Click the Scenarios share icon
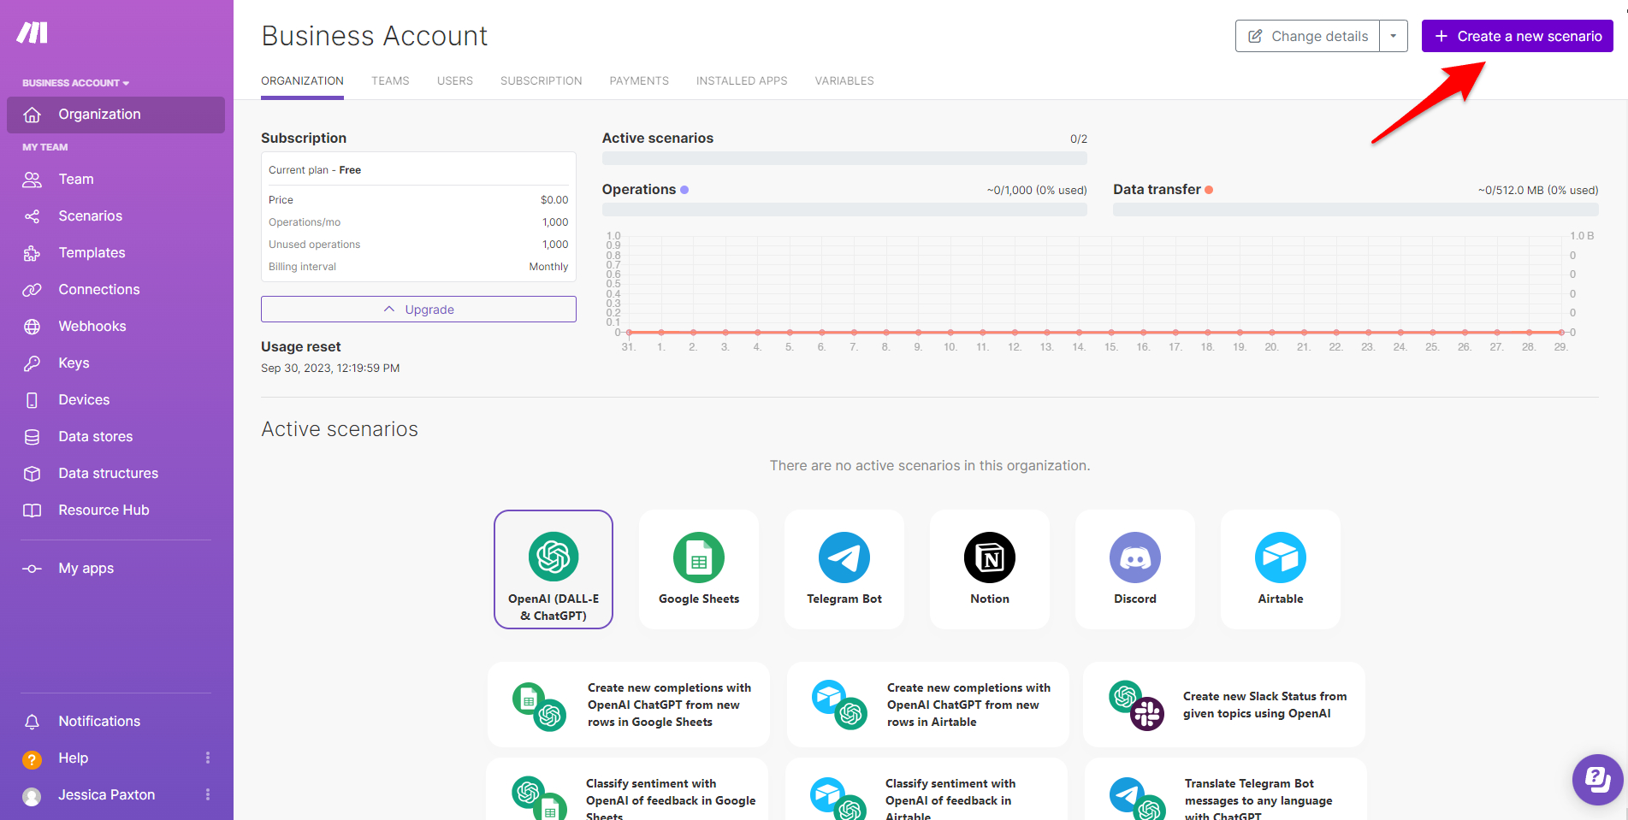Viewport: 1628px width, 820px height. tap(32, 216)
